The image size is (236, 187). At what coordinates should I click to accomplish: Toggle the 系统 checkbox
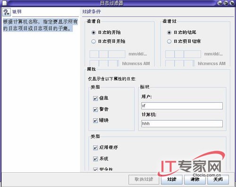95,159
